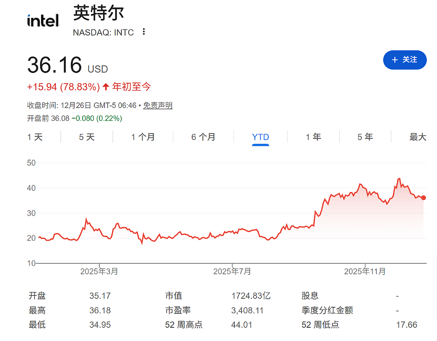Click the 开盘前 36.08 pre-market text

click(48, 118)
